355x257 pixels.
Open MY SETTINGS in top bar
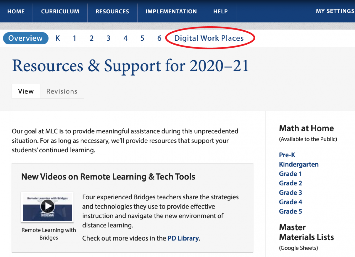[335, 11]
